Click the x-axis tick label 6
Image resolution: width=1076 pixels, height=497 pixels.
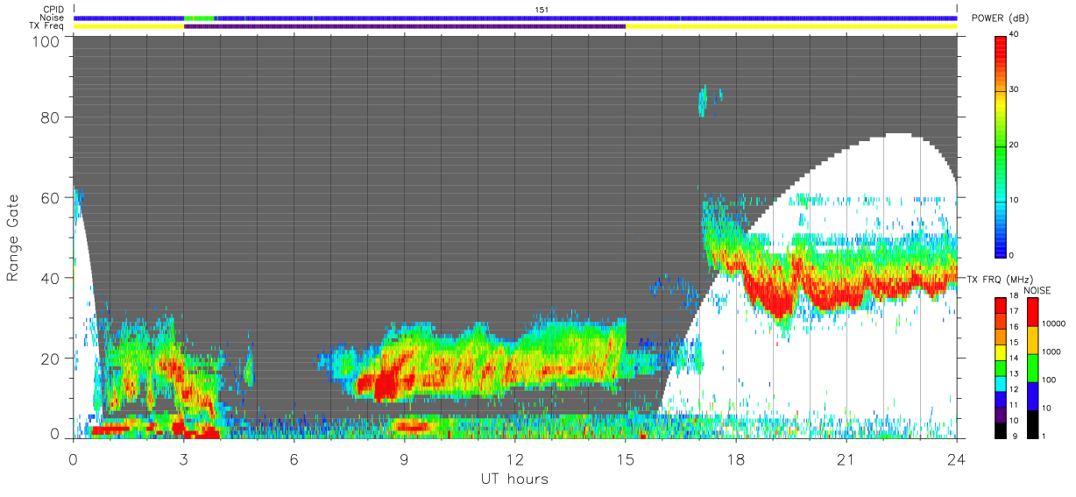pos(294,459)
